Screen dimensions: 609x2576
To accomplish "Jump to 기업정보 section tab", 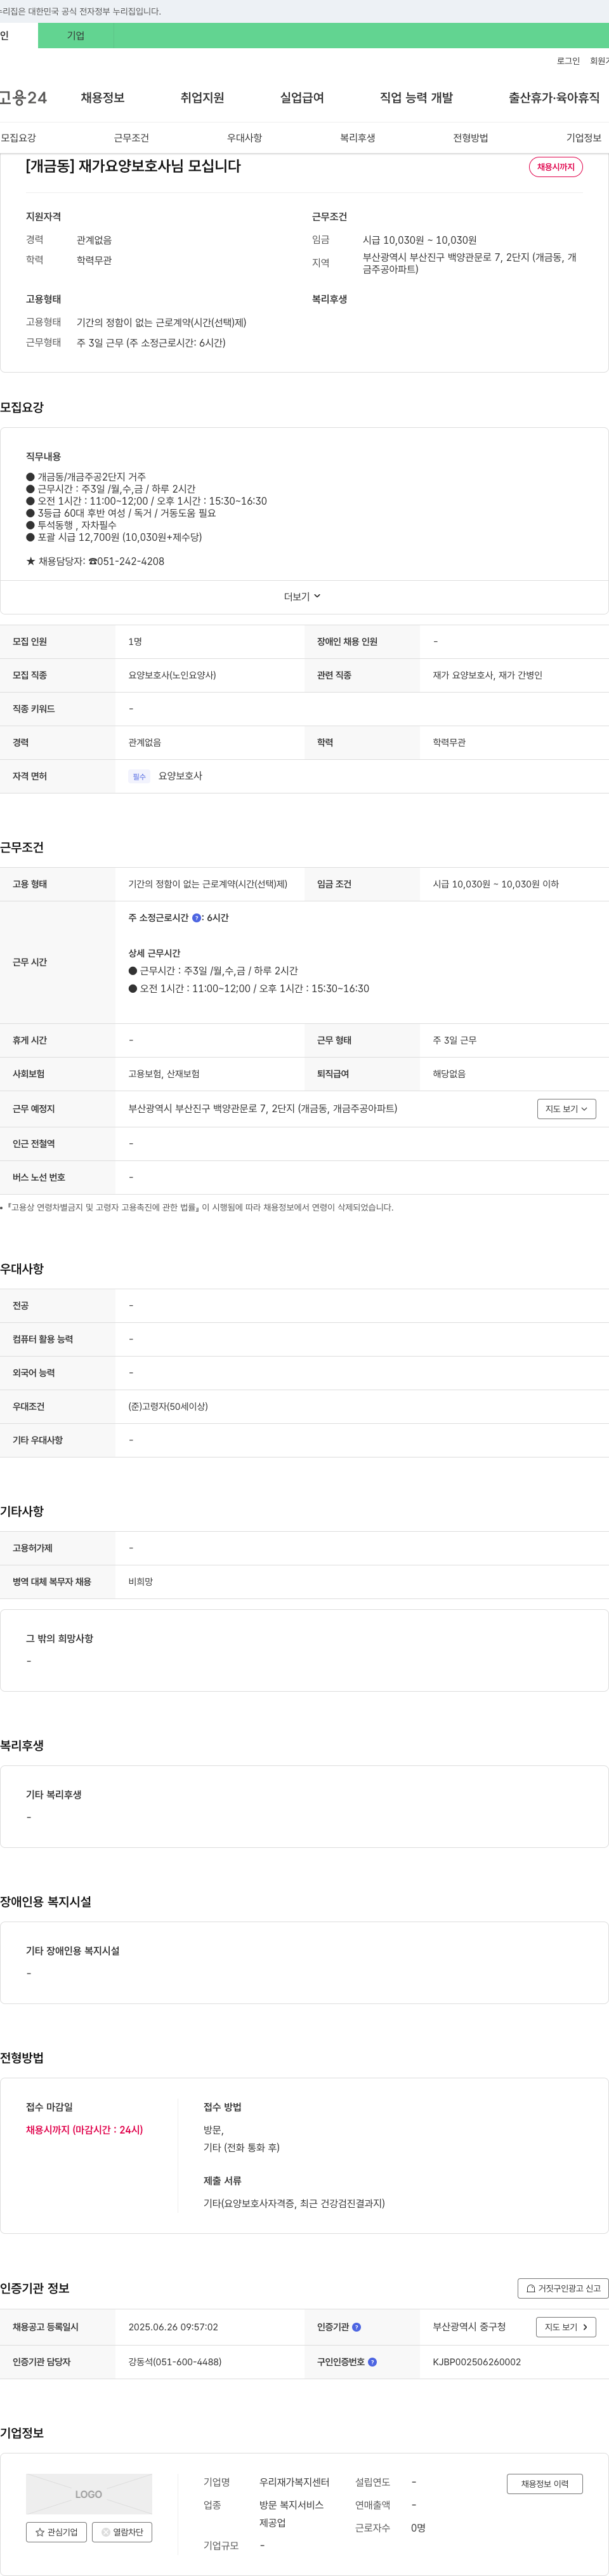I will tap(584, 138).
